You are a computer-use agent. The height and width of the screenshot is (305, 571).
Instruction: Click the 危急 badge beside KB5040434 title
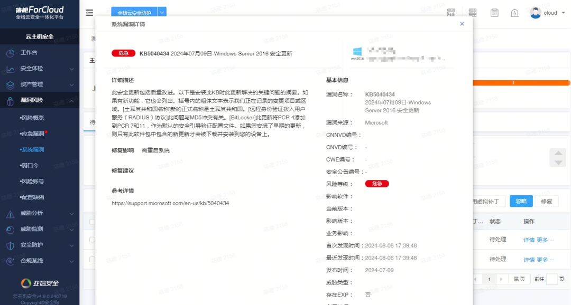[123, 53]
